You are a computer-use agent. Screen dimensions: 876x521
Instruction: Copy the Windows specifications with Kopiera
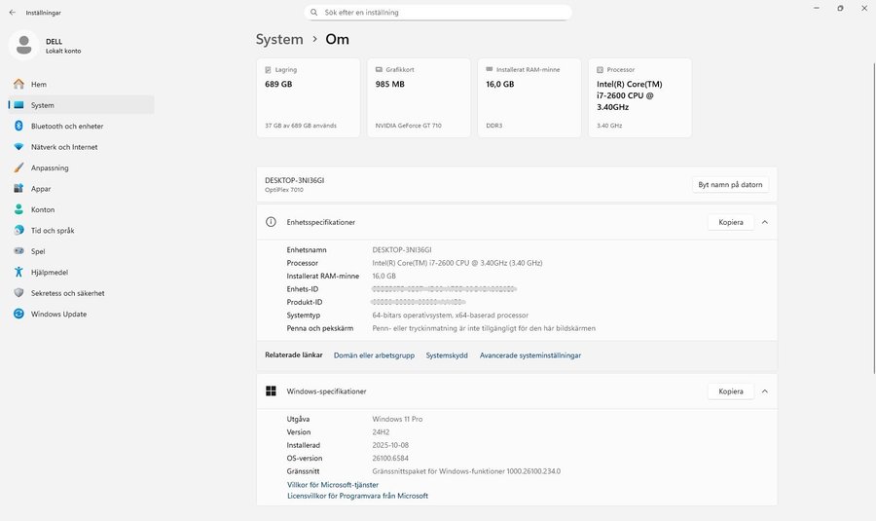click(730, 391)
